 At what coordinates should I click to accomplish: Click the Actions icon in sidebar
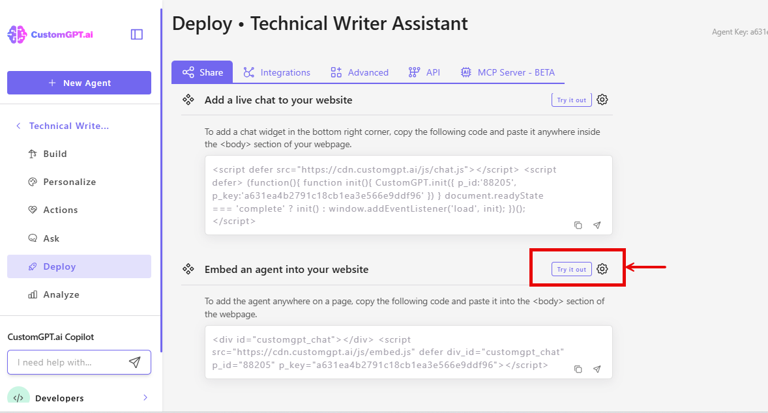point(33,210)
